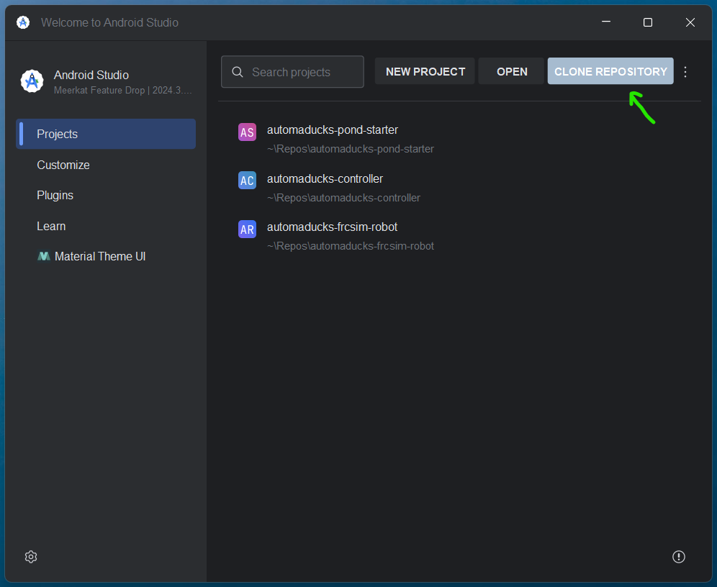Maximize the Welcome window
This screenshot has height=587, width=717.
(647, 22)
